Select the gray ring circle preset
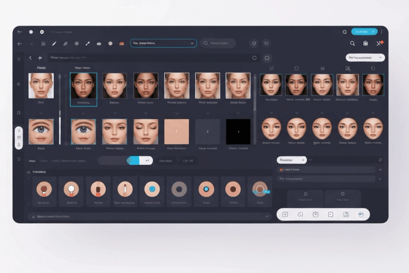 [179, 189]
